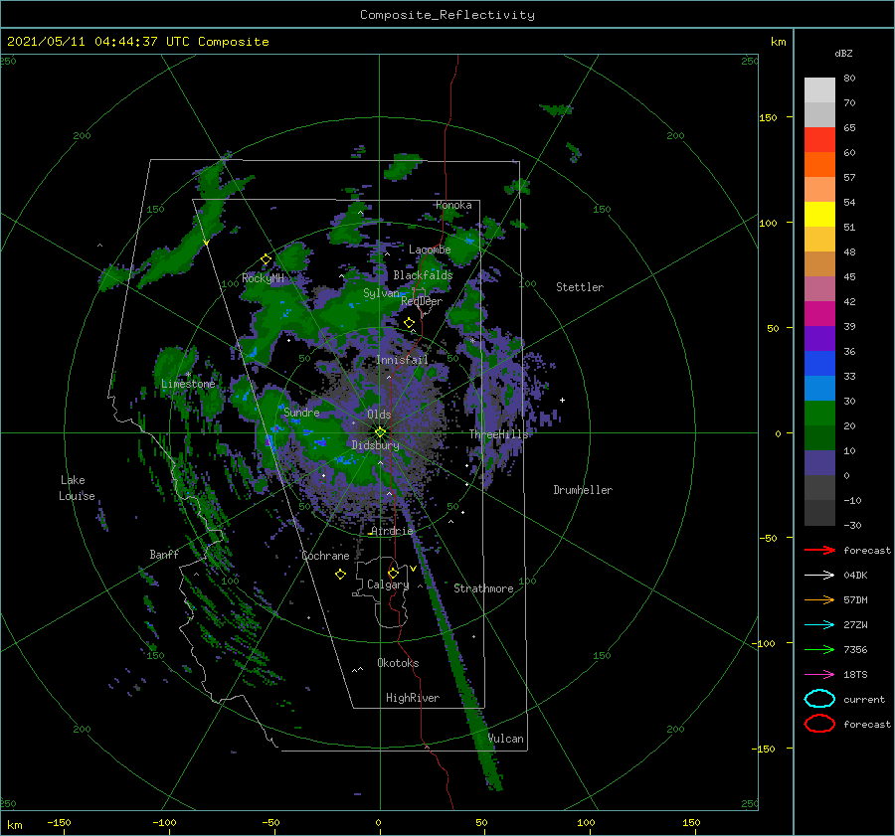This screenshot has width=895, height=836.
Task: Click the green 7356 arrow in legend
Action: coord(819,649)
